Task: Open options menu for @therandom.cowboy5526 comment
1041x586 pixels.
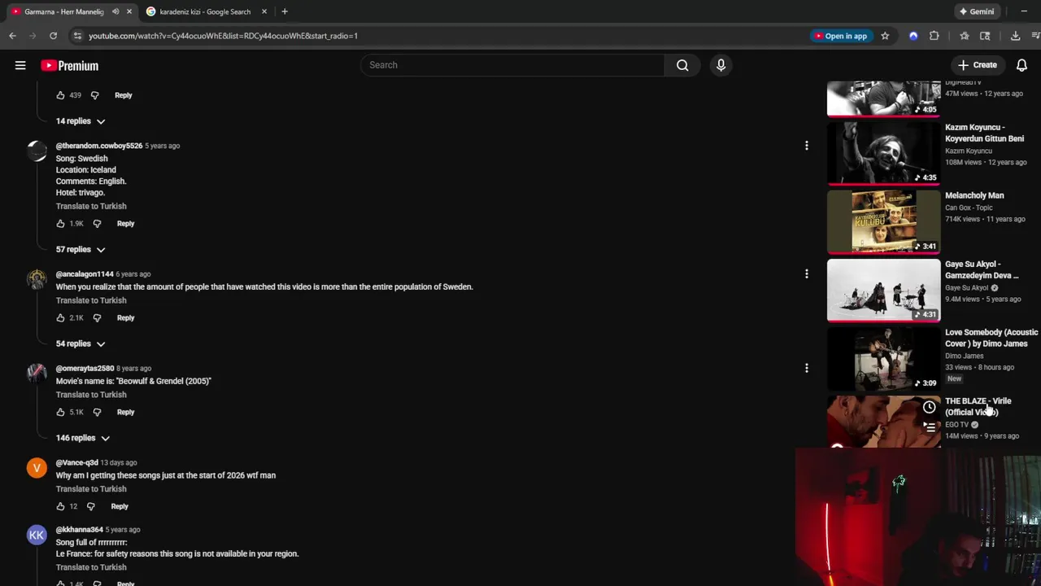Action: [806, 146]
